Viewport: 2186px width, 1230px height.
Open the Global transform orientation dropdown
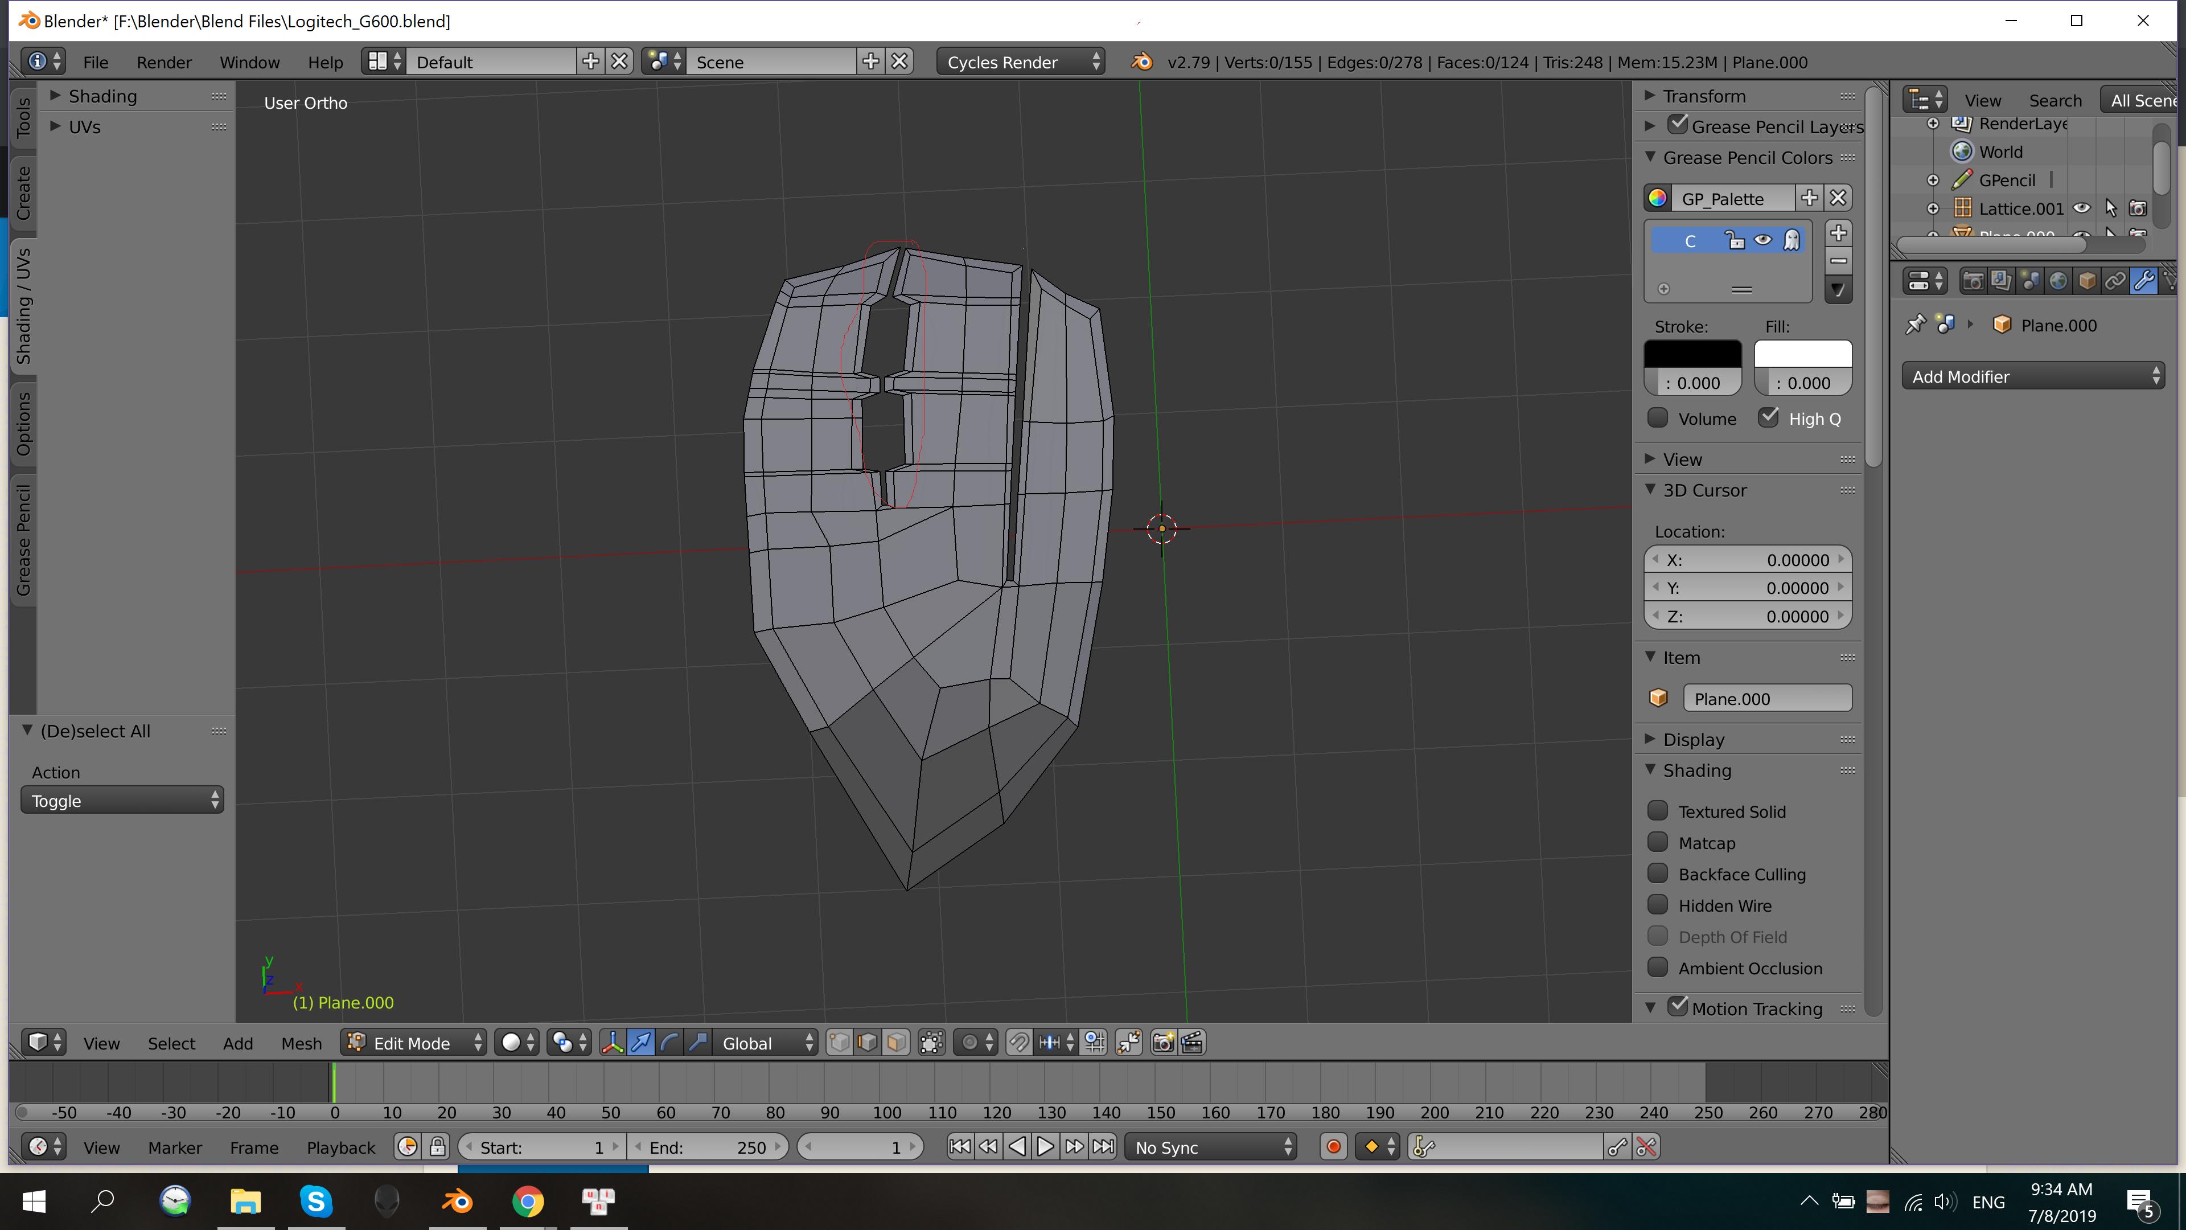tap(762, 1043)
